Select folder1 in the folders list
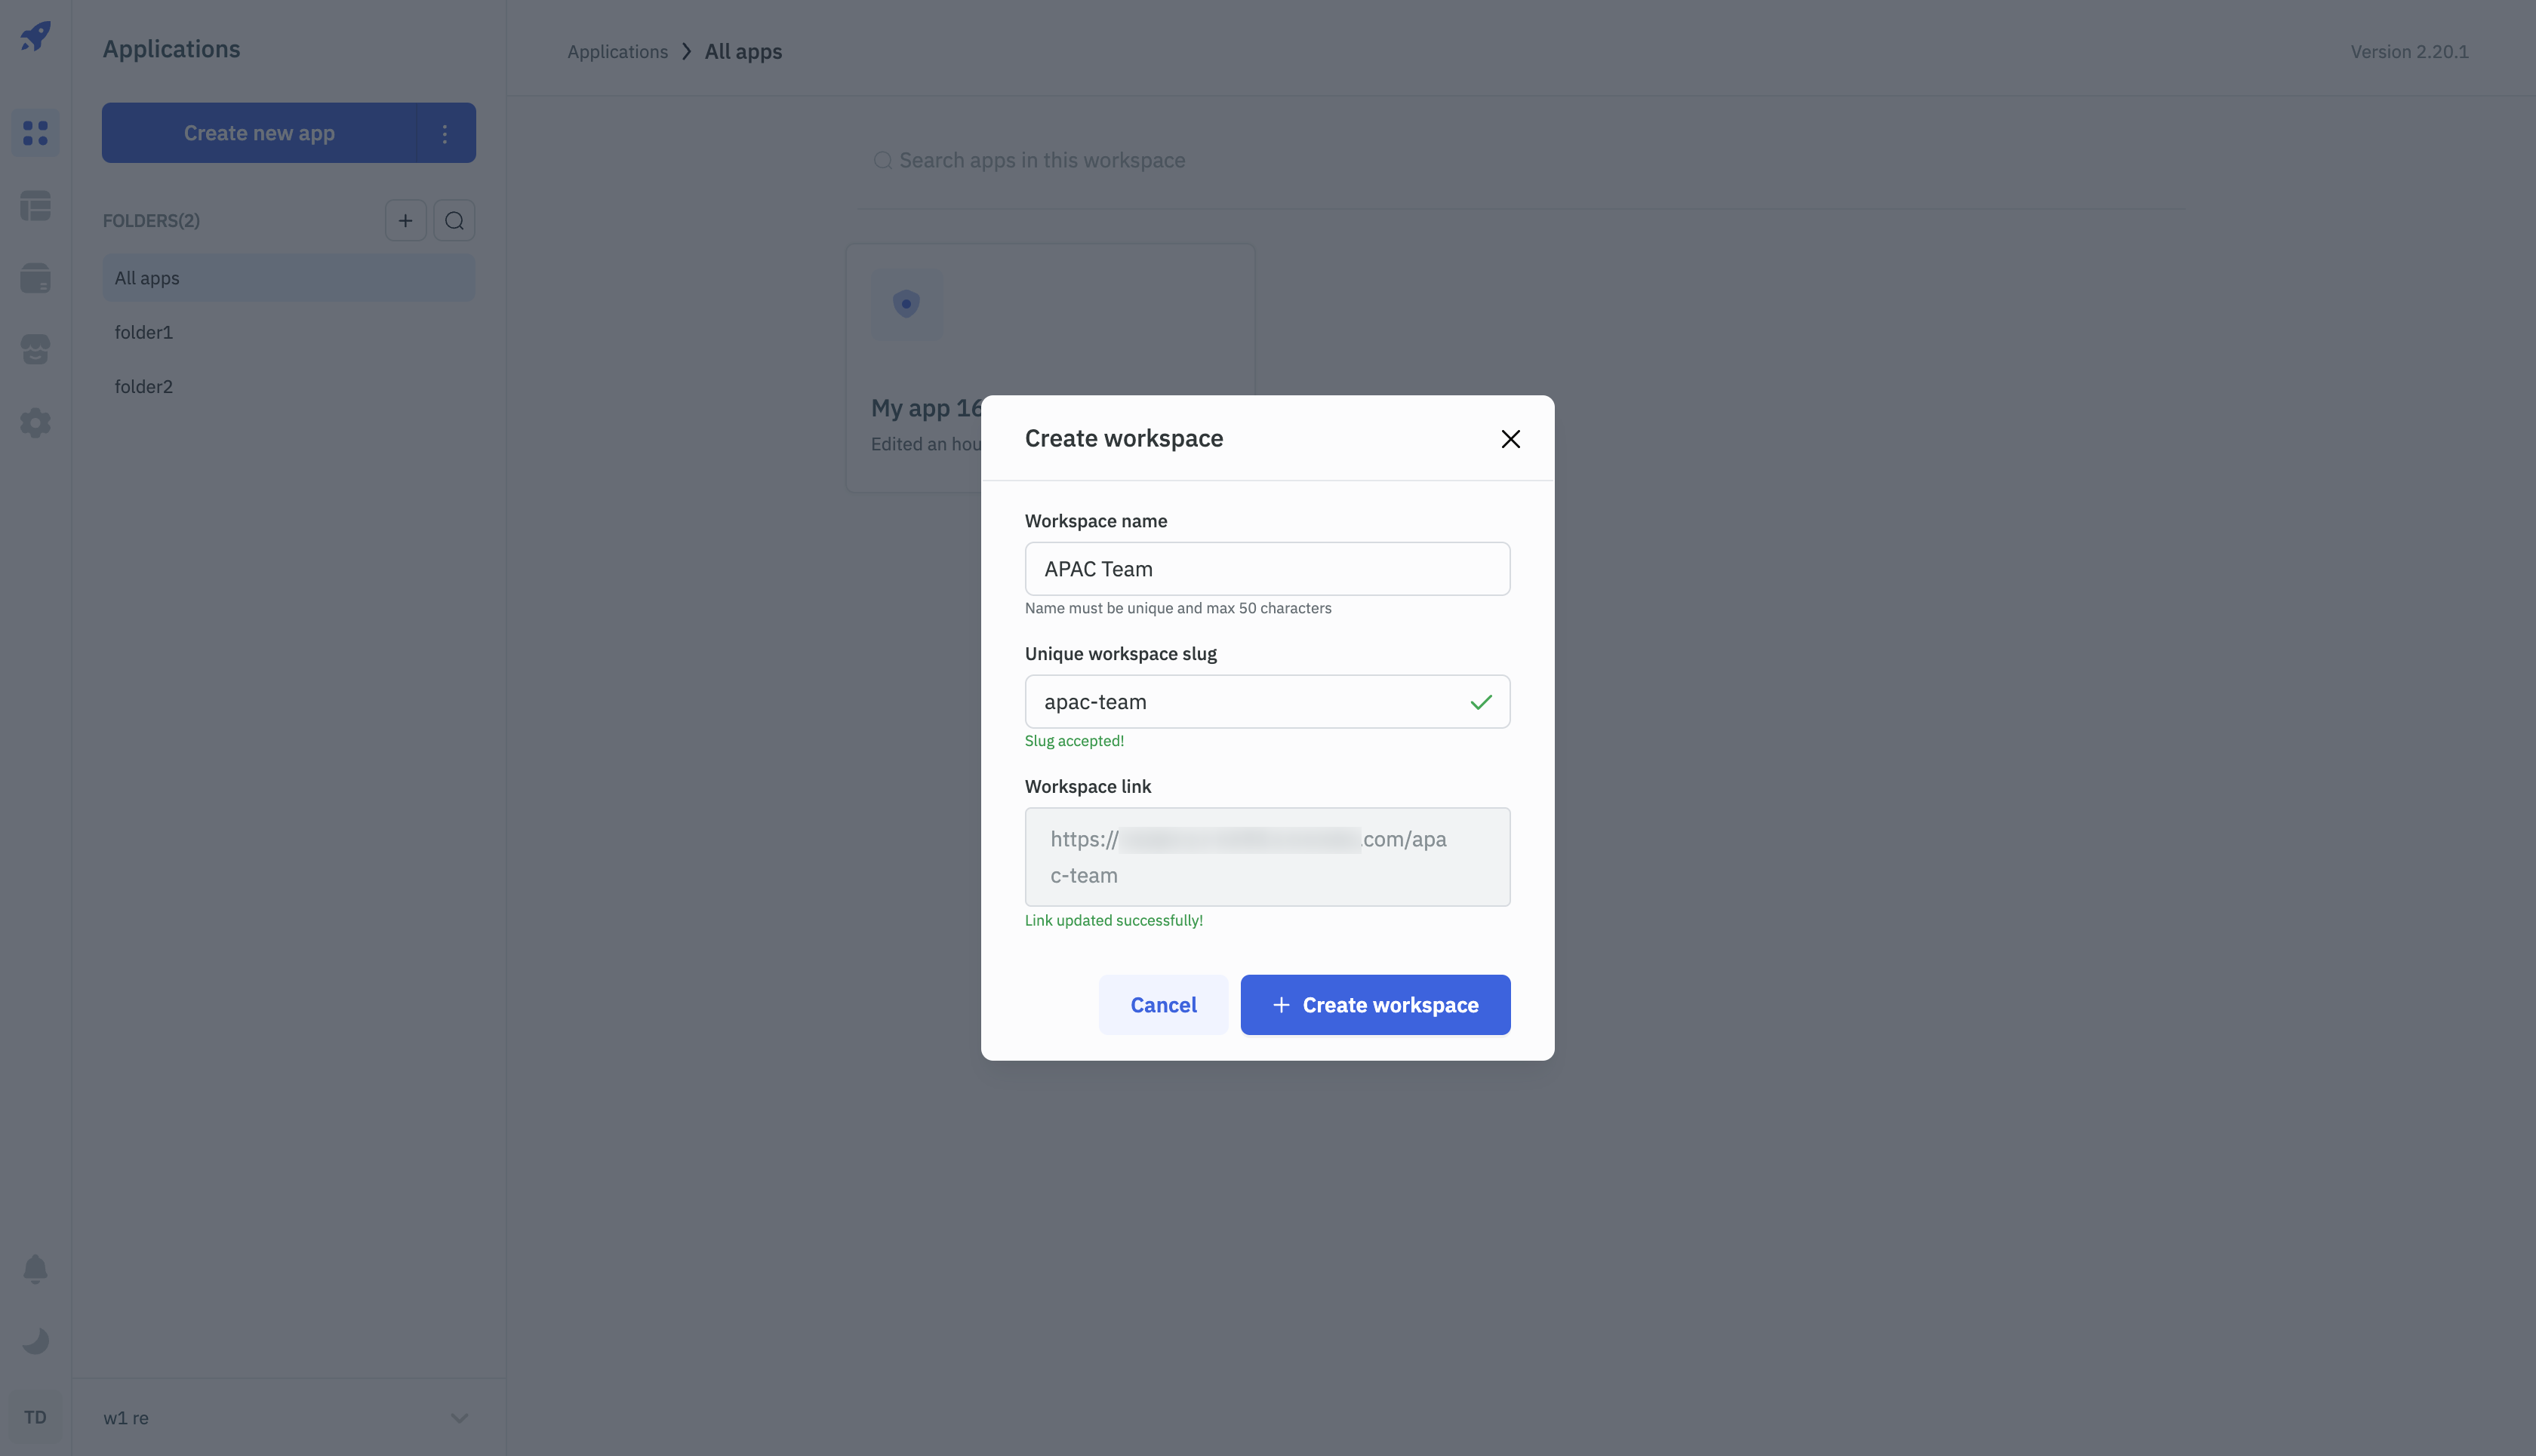Viewport: 2536px width, 1456px height. coord(144,332)
